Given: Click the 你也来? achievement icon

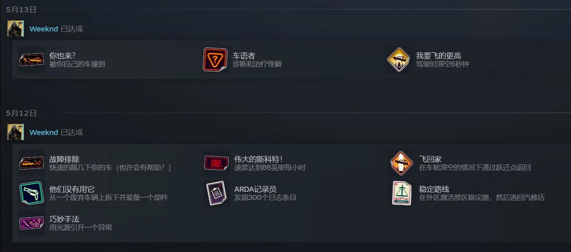Looking at the screenshot, I should pos(32,60).
